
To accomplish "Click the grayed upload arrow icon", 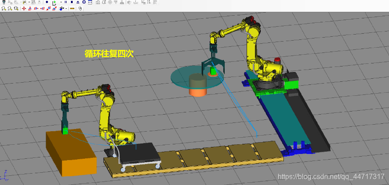I will (x=135, y=2).
